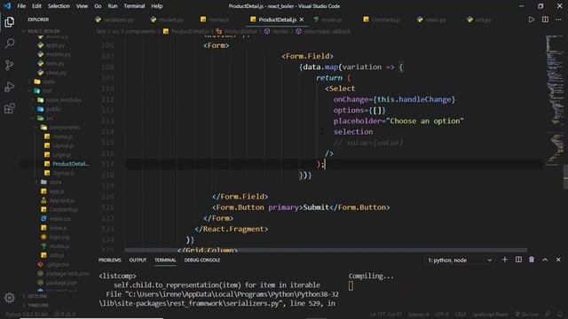Kill terminal with trash icon
Screen dimensions: 568x319
pyautogui.click(x=532, y=260)
